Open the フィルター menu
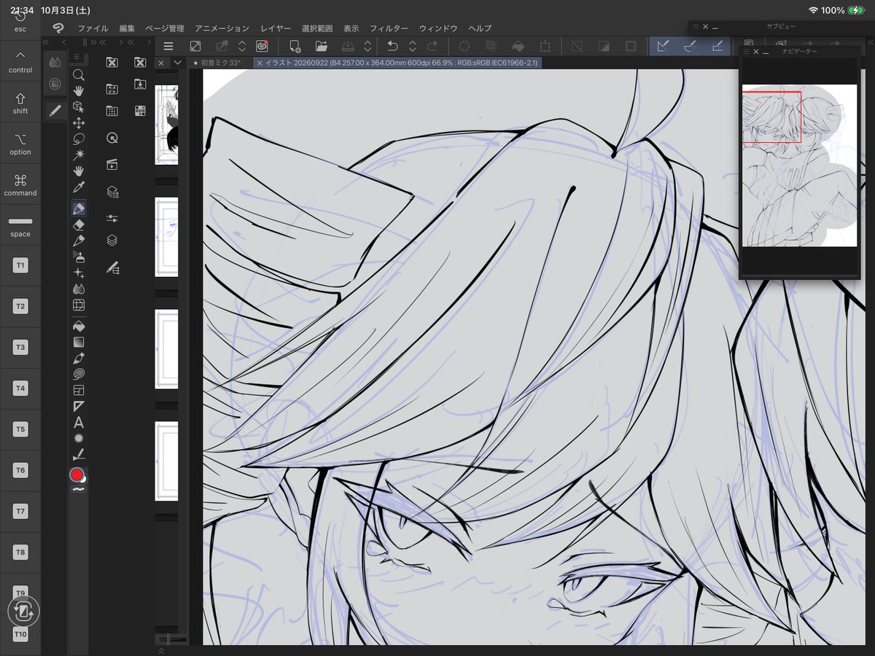 [389, 28]
